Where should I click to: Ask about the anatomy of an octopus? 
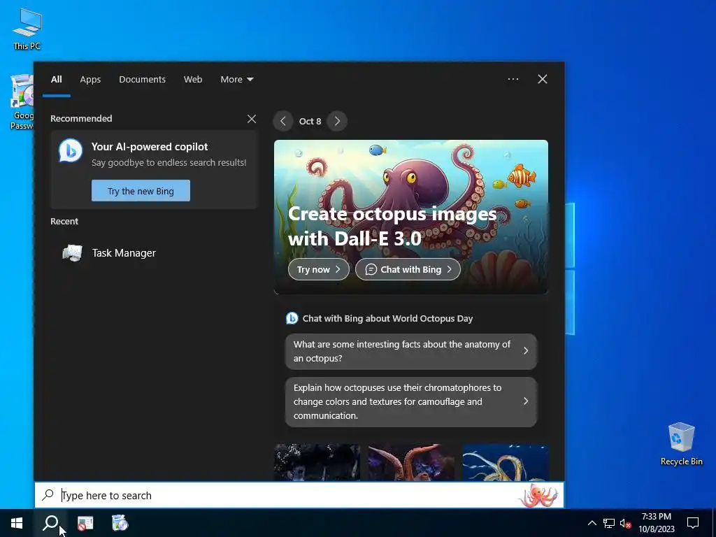coord(411,351)
